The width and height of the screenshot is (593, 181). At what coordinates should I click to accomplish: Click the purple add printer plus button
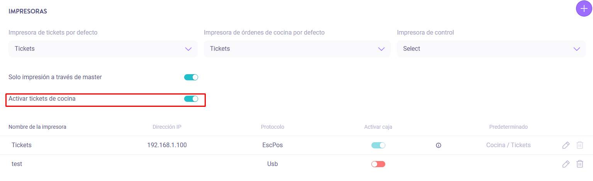(584, 8)
